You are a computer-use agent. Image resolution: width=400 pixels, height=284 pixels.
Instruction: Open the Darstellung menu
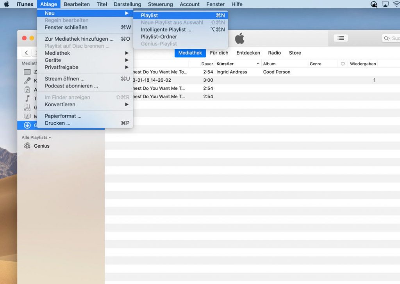pos(127,4)
